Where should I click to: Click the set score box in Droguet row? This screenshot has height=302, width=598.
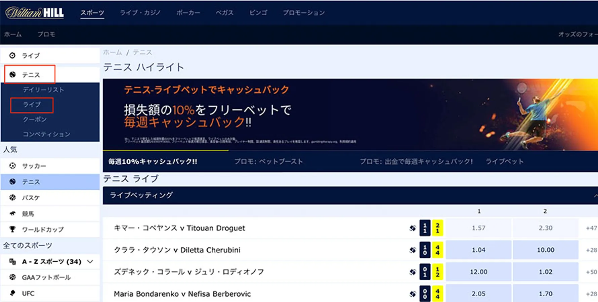pyautogui.click(x=425, y=228)
